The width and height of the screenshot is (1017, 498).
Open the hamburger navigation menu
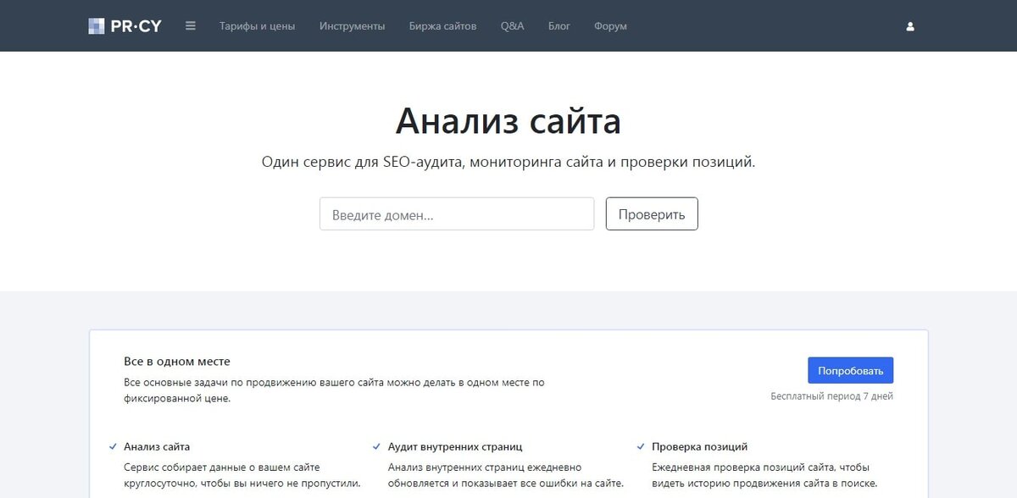click(x=190, y=25)
